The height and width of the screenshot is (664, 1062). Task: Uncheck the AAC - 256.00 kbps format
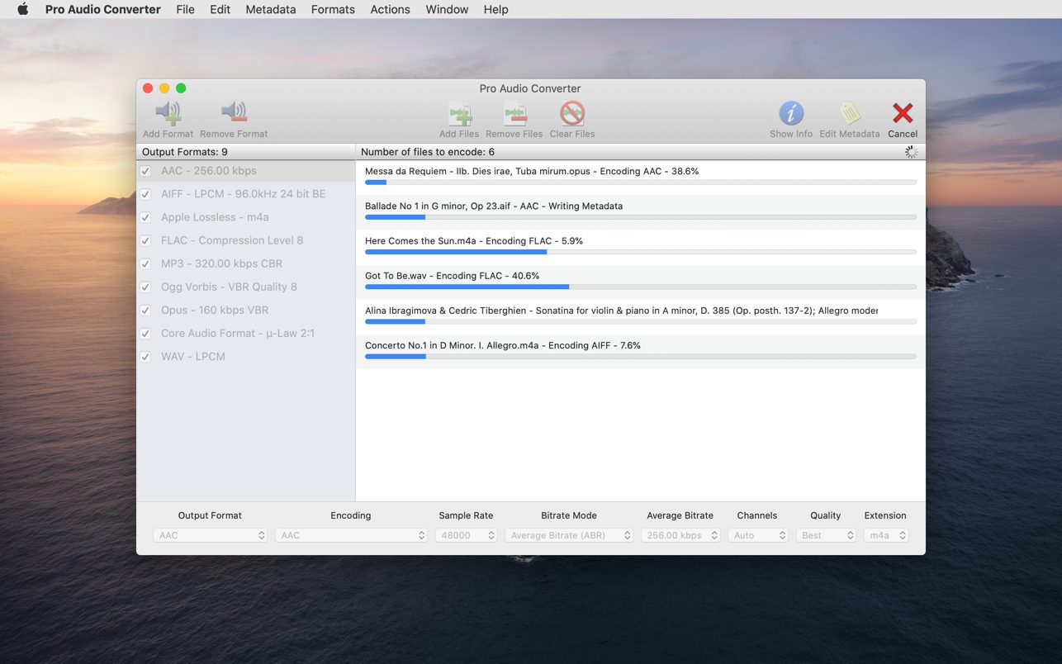pyautogui.click(x=145, y=171)
